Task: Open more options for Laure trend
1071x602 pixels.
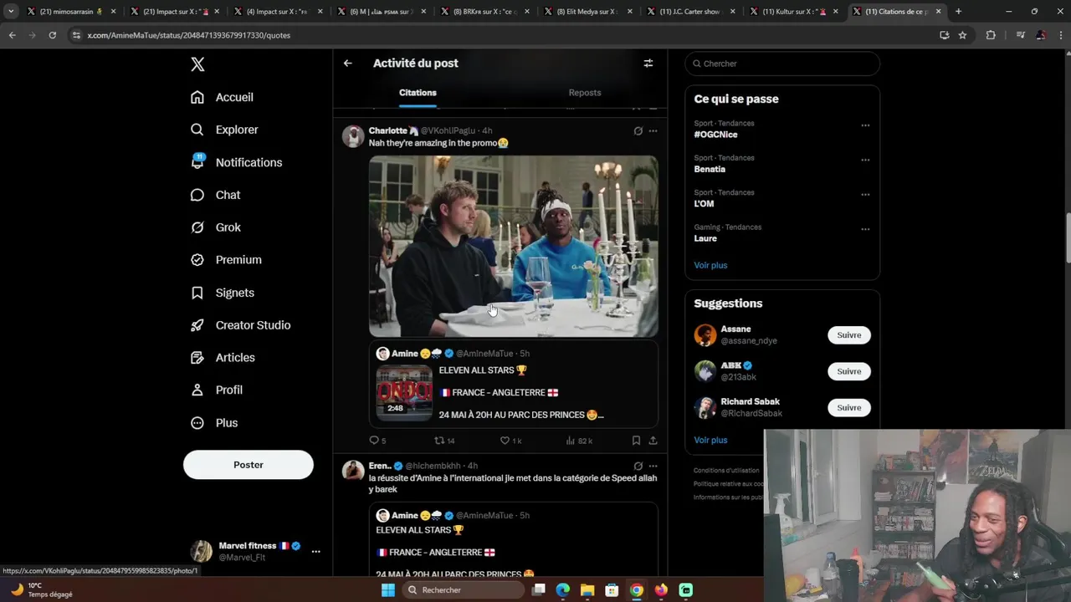Action: click(865, 229)
